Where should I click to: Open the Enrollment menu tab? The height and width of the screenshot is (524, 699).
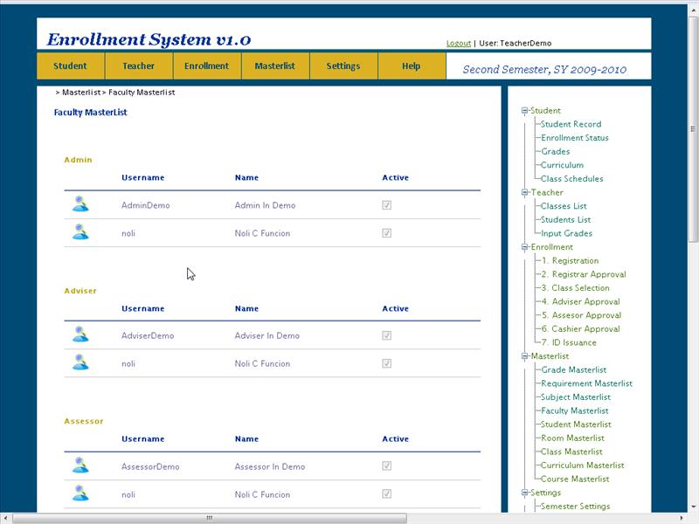tap(207, 66)
